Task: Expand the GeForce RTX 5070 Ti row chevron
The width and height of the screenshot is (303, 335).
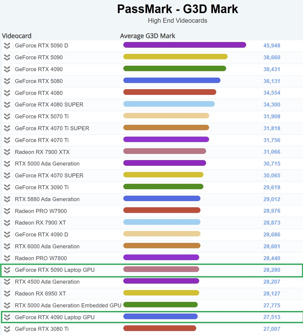Action: tap(7, 116)
